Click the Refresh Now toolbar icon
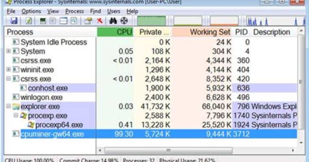 (x=29, y=21)
